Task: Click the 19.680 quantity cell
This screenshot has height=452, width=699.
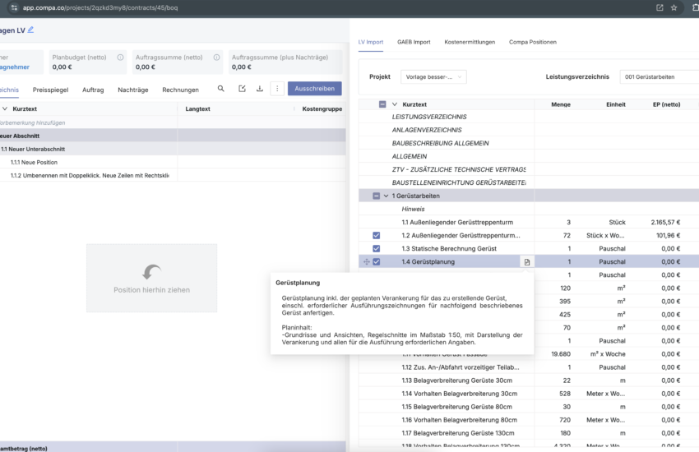Action: point(561,354)
